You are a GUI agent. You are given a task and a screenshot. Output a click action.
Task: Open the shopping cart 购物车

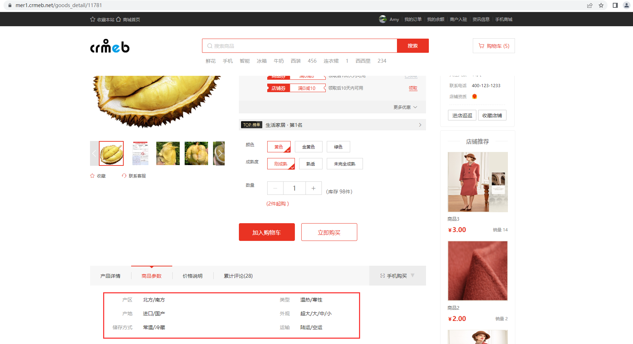(494, 46)
